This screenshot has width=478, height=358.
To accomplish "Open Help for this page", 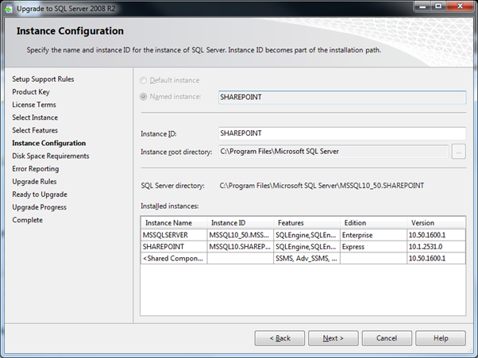I will [441, 338].
